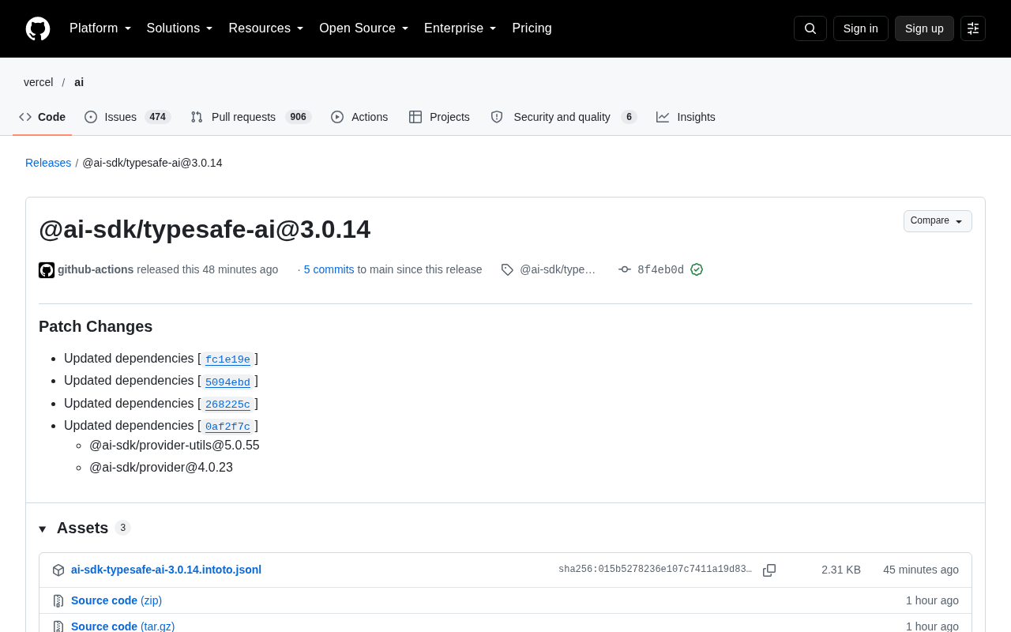The height and width of the screenshot is (632, 1011).
Task: Open the Compare dropdown
Action: coord(938,221)
